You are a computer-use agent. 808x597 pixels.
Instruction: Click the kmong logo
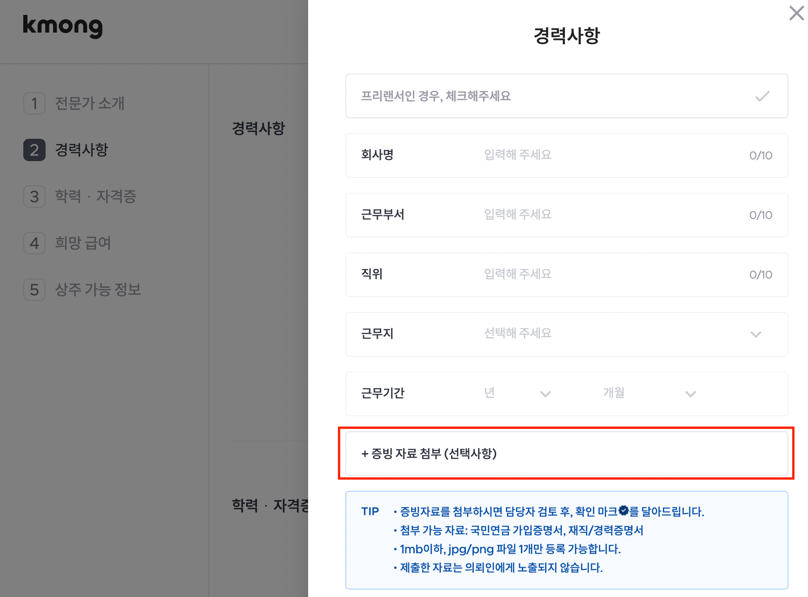click(63, 26)
